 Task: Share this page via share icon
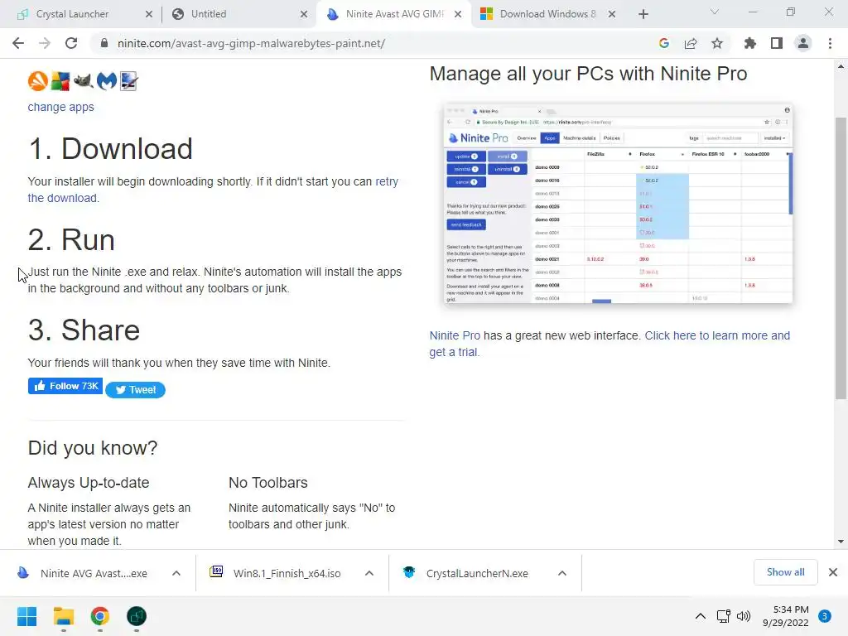691,43
